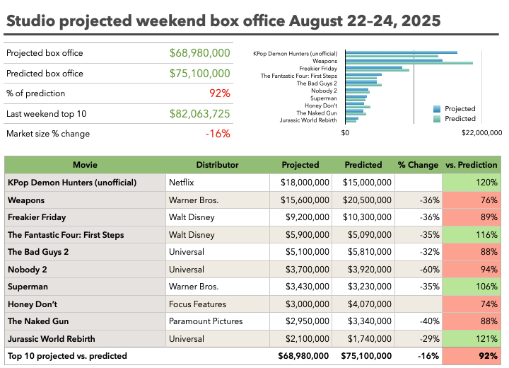This screenshot has width=509, height=368.
Task: Click the spreadsheet title heading text
Action: pyautogui.click(x=223, y=20)
